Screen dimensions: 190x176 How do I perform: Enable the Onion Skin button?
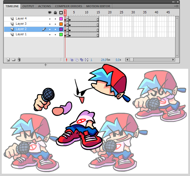72,60
